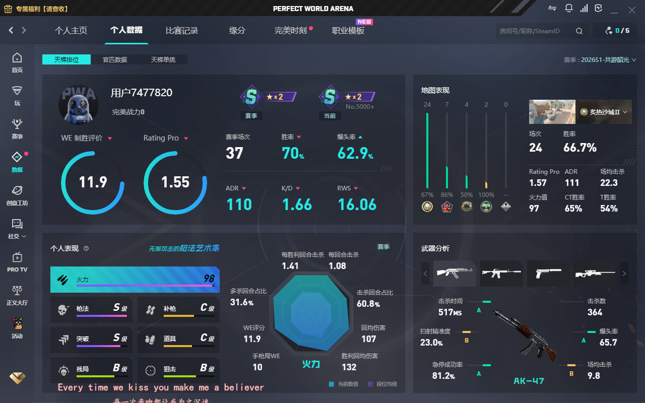
Task: Click the search magnifier icon
Action: pos(579,31)
